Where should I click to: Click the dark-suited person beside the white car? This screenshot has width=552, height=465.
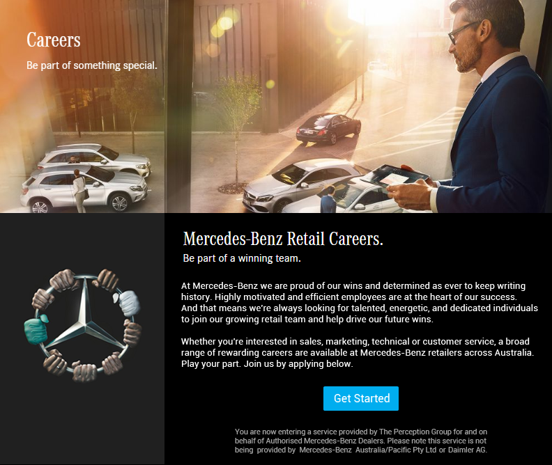pyautogui.click(x=328, y=199)
